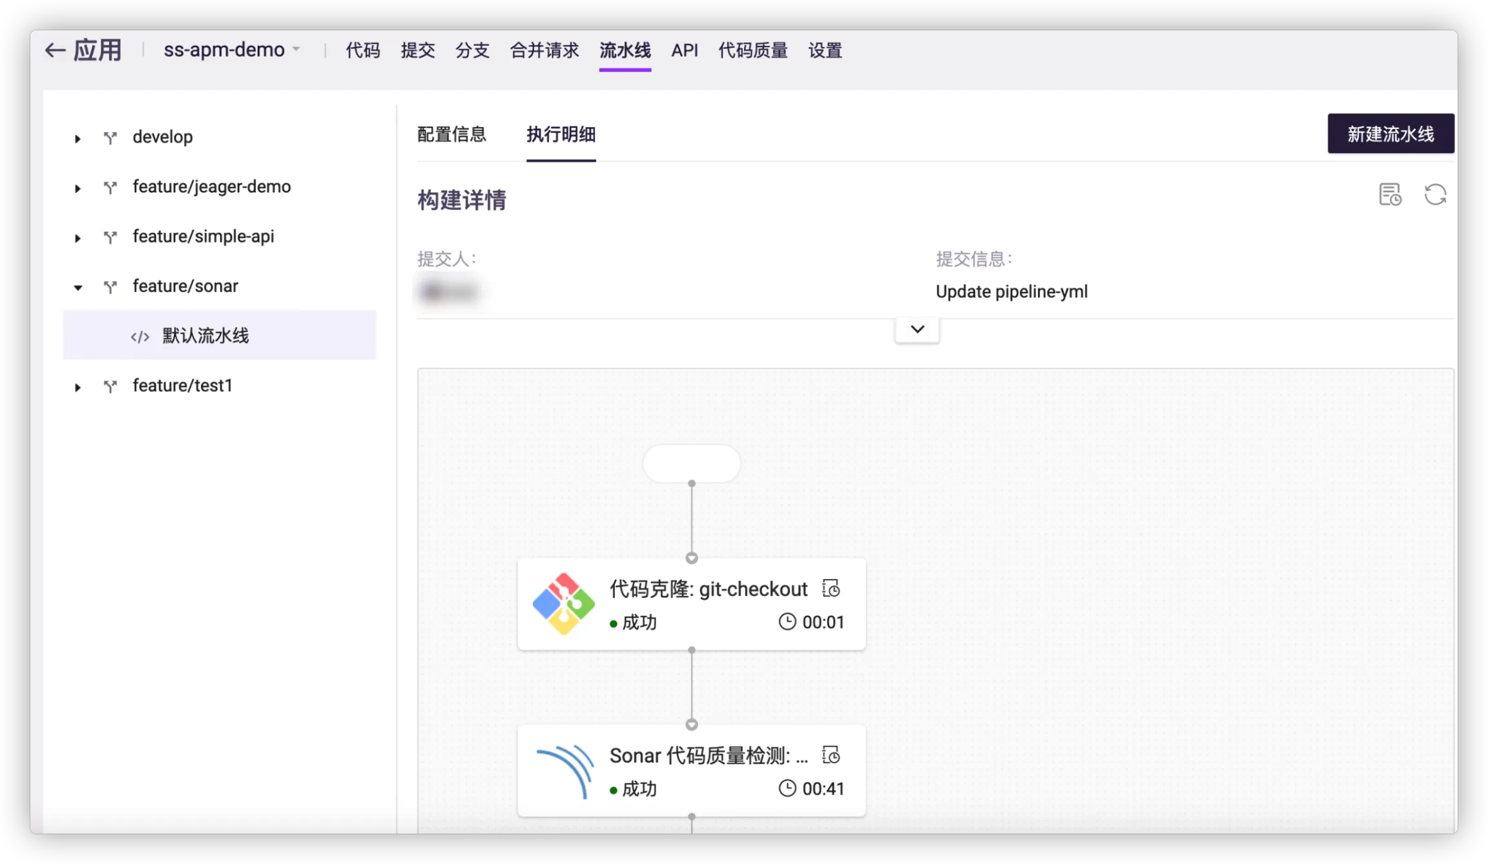Image resolution: width=1488 pixels, height=864 pixels.
Task: Expand the develop branch tree node
Action: [x=77, y=138]
